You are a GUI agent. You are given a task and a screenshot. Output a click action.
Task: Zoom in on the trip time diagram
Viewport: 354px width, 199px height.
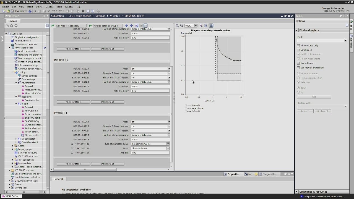click(x=177, y=26)
